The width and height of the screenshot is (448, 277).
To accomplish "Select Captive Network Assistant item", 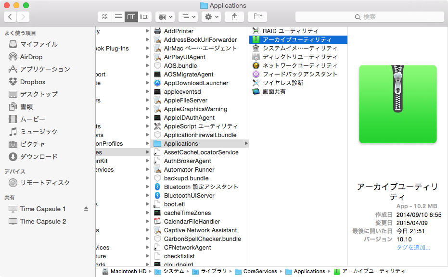I will coord(200,230).
